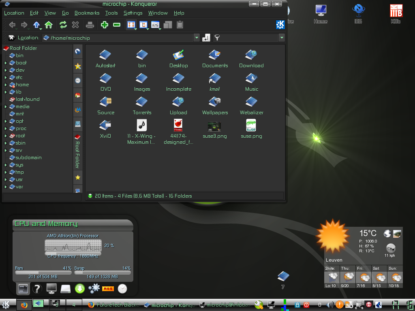Open the filter field dropdown arrow
415x311 pixels.
282,38
